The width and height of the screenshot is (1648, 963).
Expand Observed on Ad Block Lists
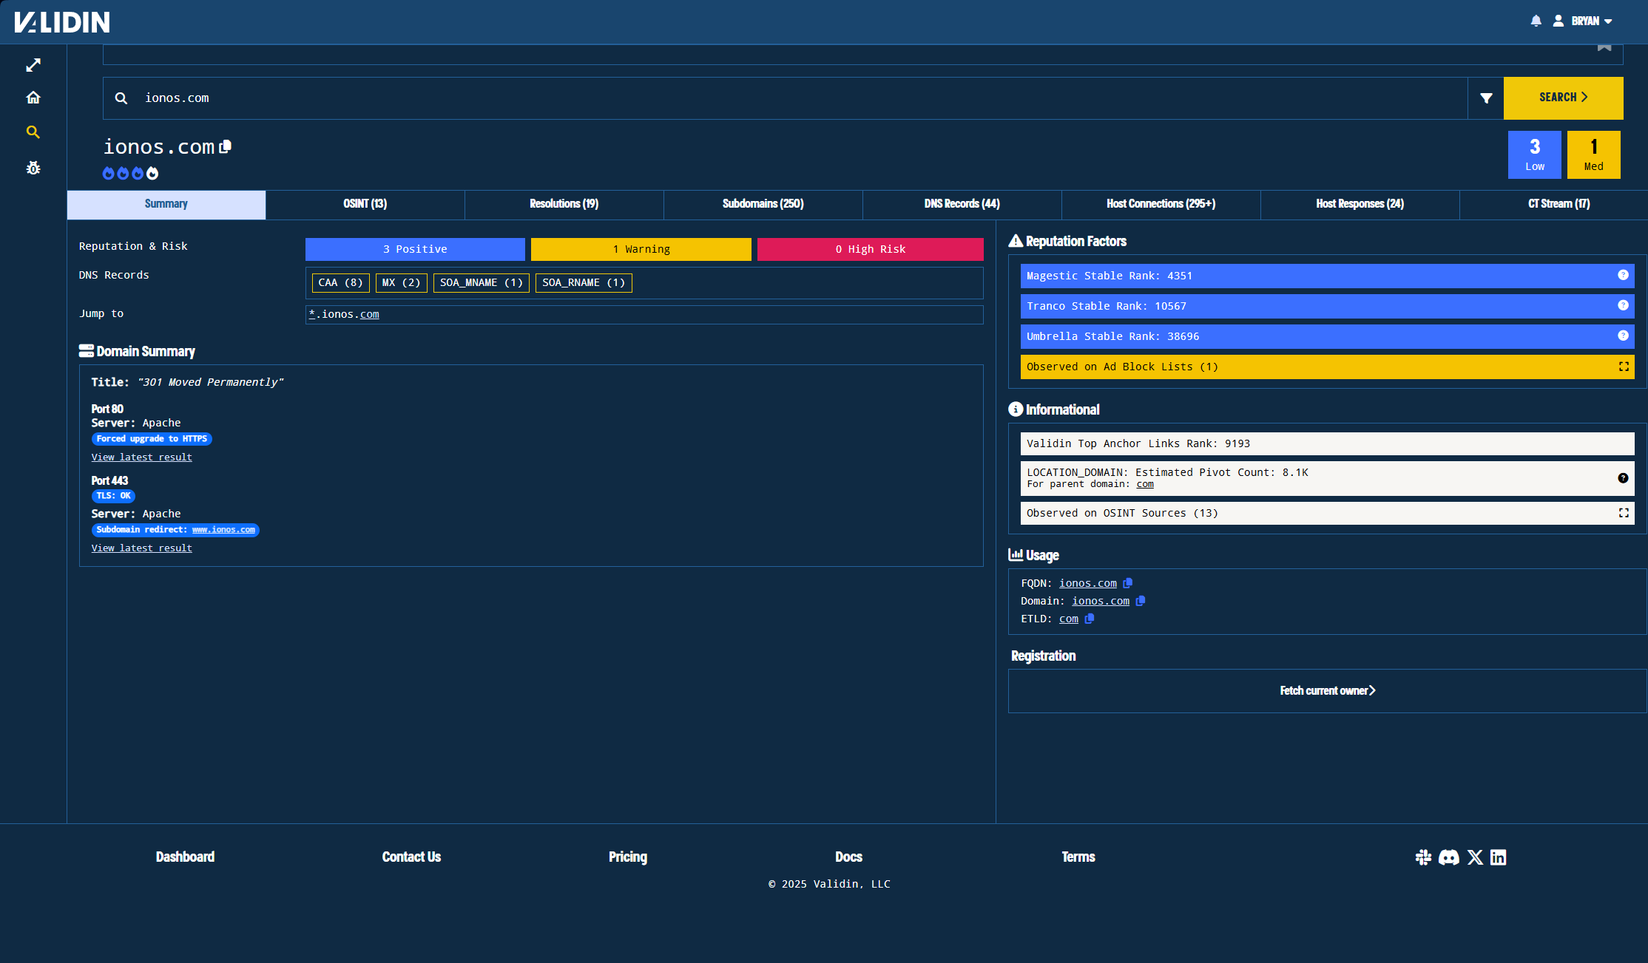tap(1624, 367)
